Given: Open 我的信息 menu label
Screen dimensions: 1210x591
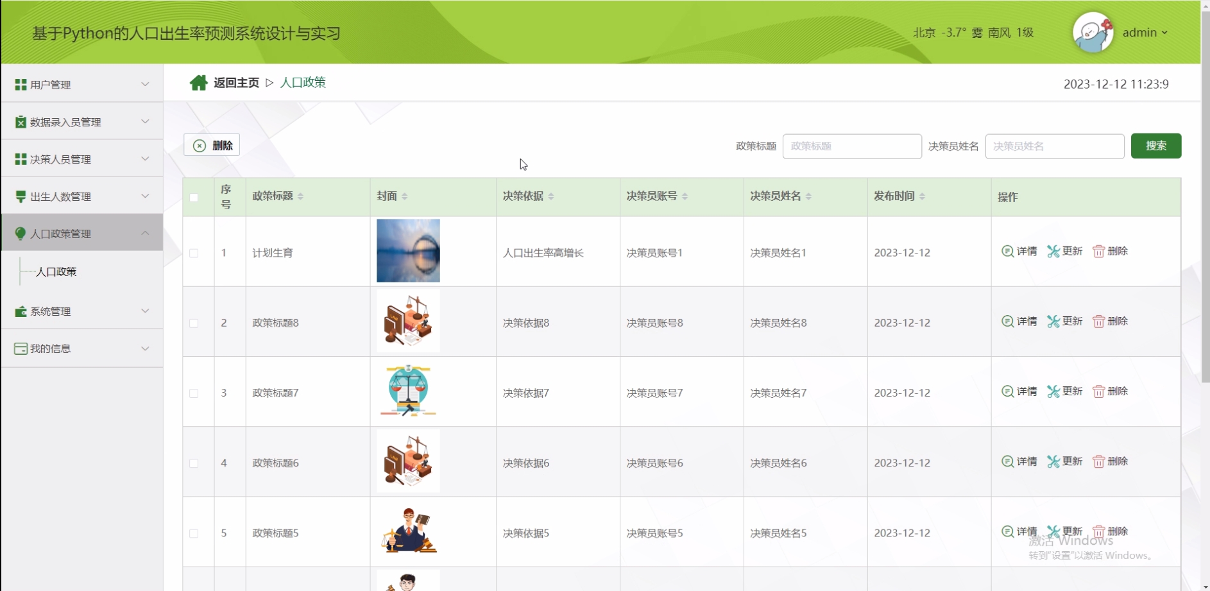Looking at the screenshot, I should (x=51, y=348).
